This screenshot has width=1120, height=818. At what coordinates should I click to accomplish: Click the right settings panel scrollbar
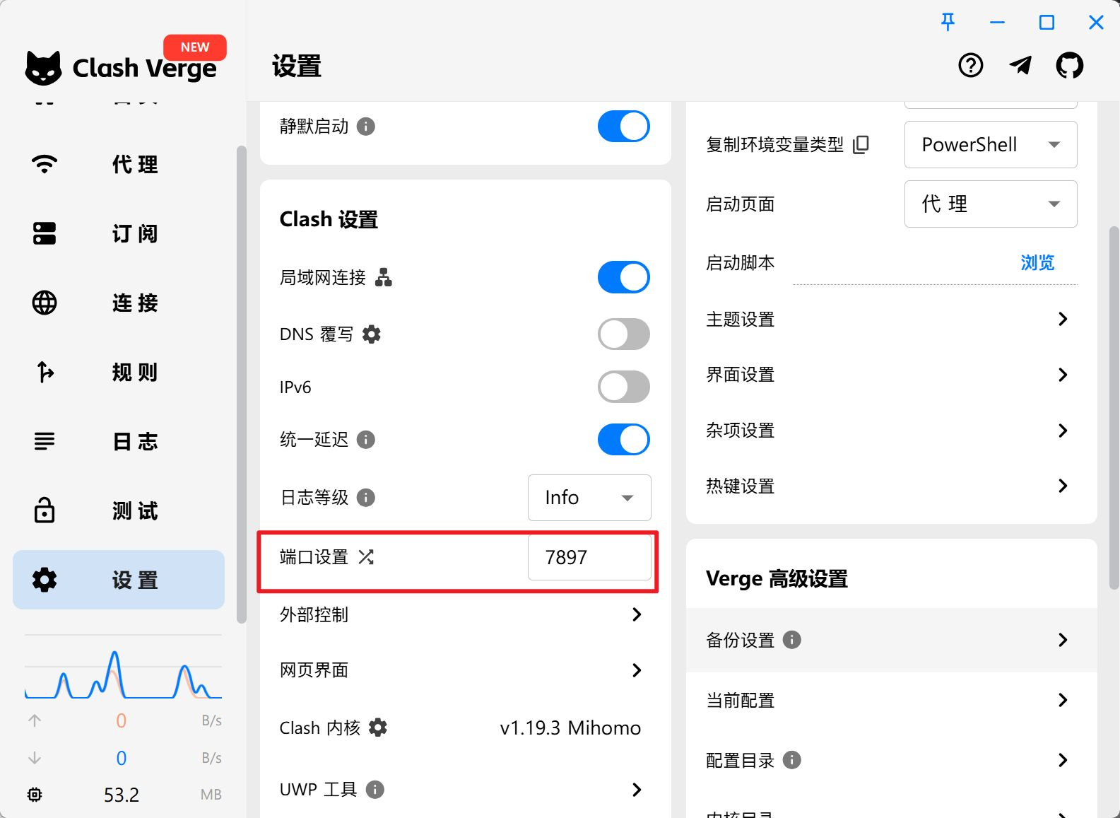pyautogui.click(x=1114, y=407)
